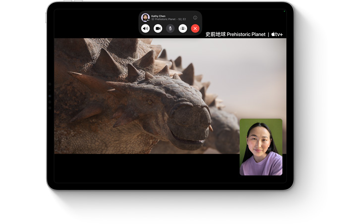Click the 史前地球 Prehistoric Planet title text
Screen dimensions: 338x224
(x=235, y=34)
